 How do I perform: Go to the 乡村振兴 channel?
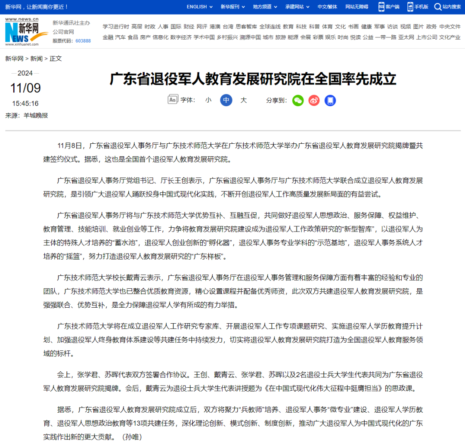pos(227,37)
